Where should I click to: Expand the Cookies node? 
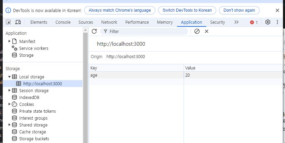9,104
